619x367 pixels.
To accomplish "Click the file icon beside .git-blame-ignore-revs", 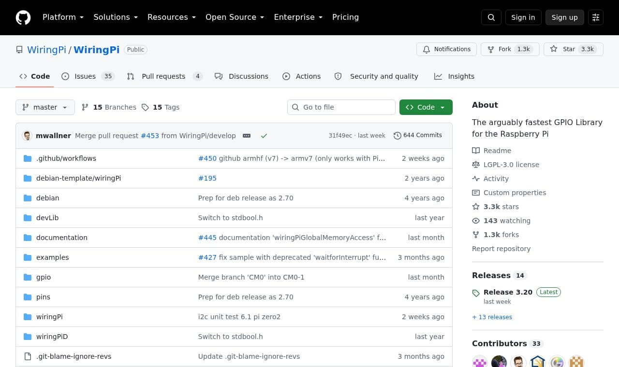I will point(28,356).
